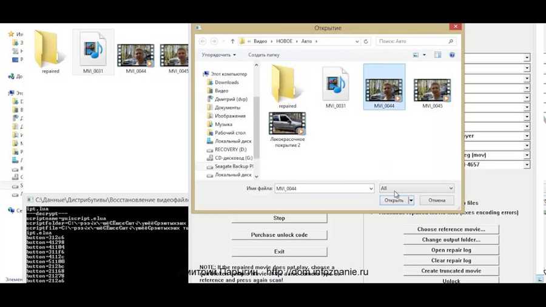Expand the view options dropdown arrow

tap(424, 55)
